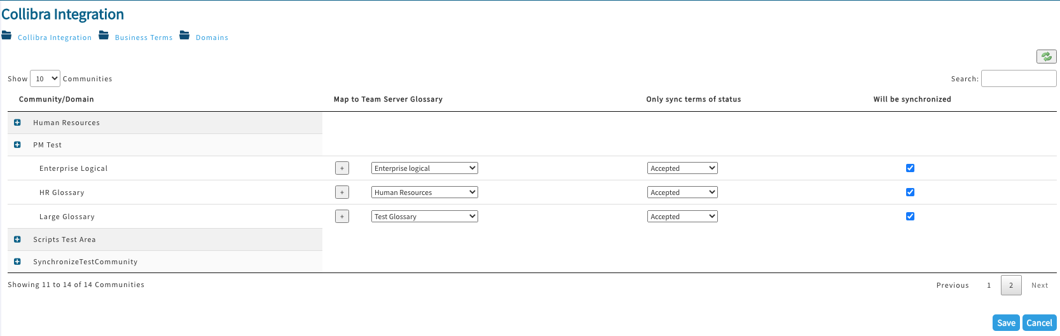Sort by Community/Domain column header
This screenshot has height=336, width=1060.
[x=57, y=99]
